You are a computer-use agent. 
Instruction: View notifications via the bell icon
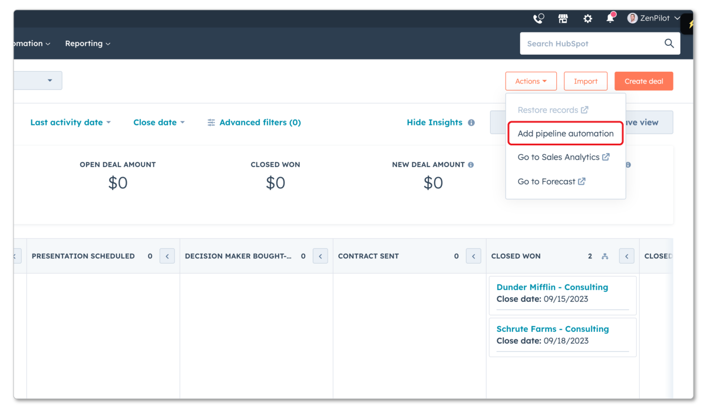click(609, 18)
